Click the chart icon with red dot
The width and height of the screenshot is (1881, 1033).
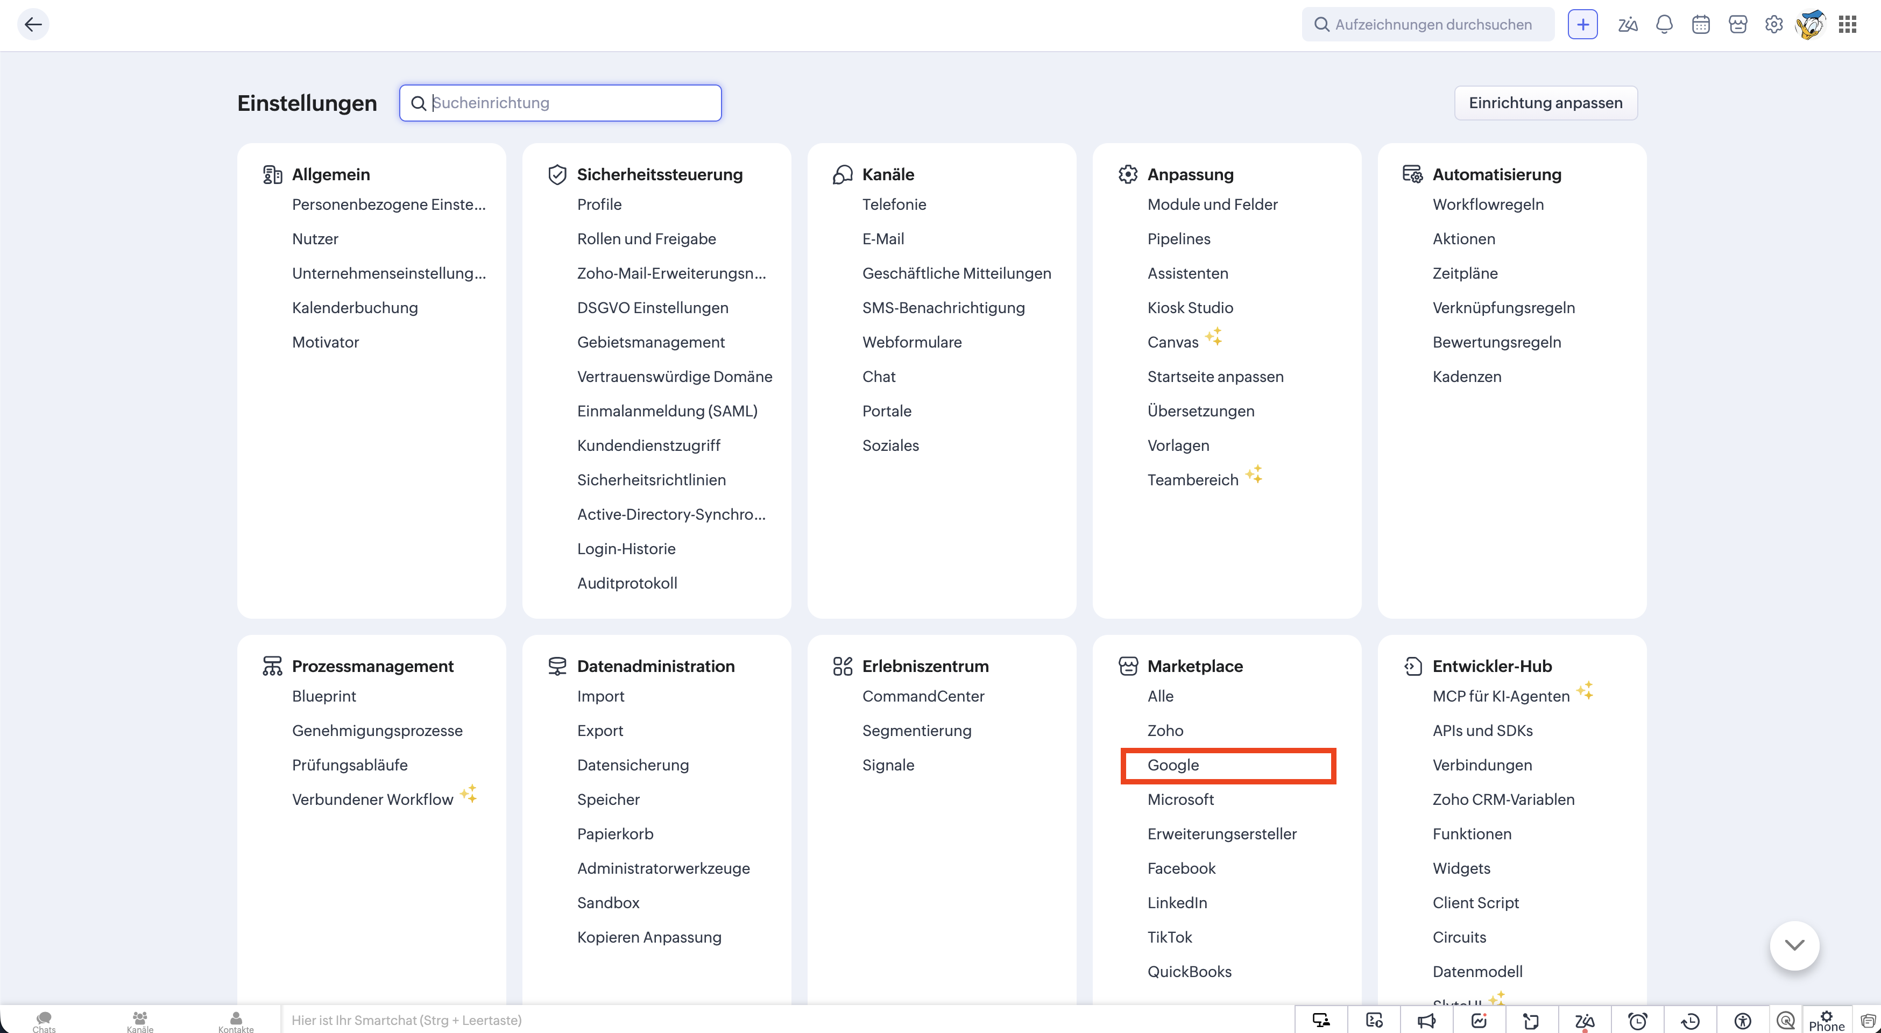pyautogui.click(x=1480, y=1020)
